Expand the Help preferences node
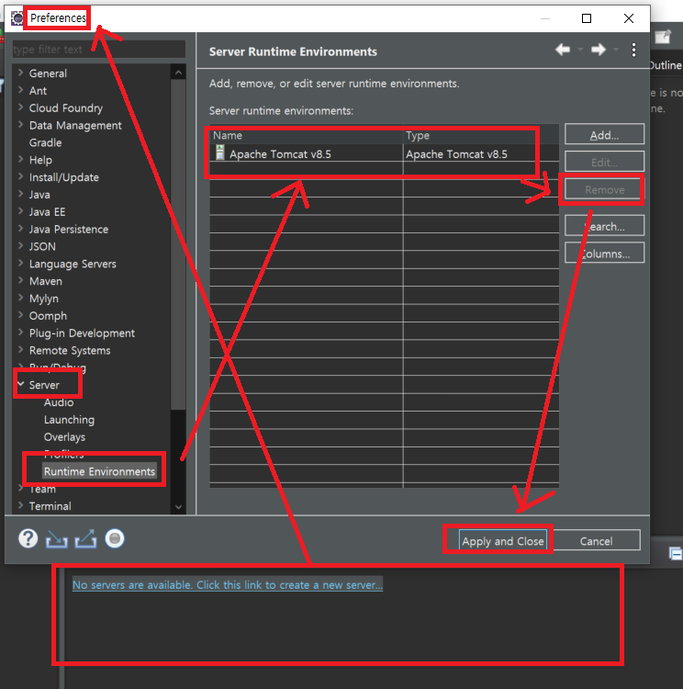The width and height of the screenshot is (683, 689). (x=20, y=160)
